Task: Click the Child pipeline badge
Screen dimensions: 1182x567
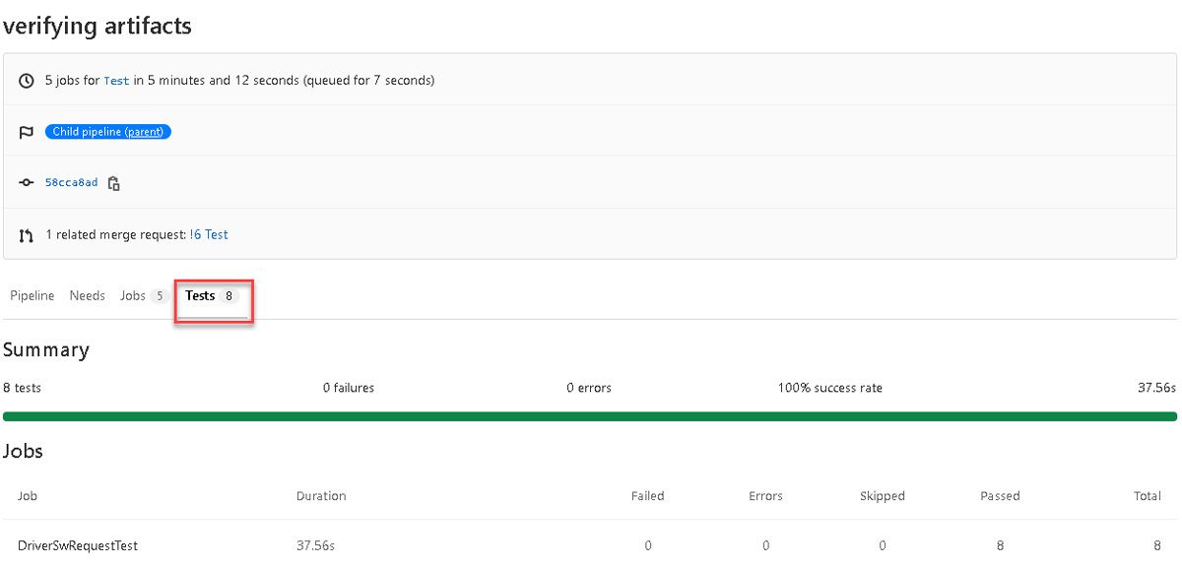Action: pyautogui.click(x=87, y=132)
